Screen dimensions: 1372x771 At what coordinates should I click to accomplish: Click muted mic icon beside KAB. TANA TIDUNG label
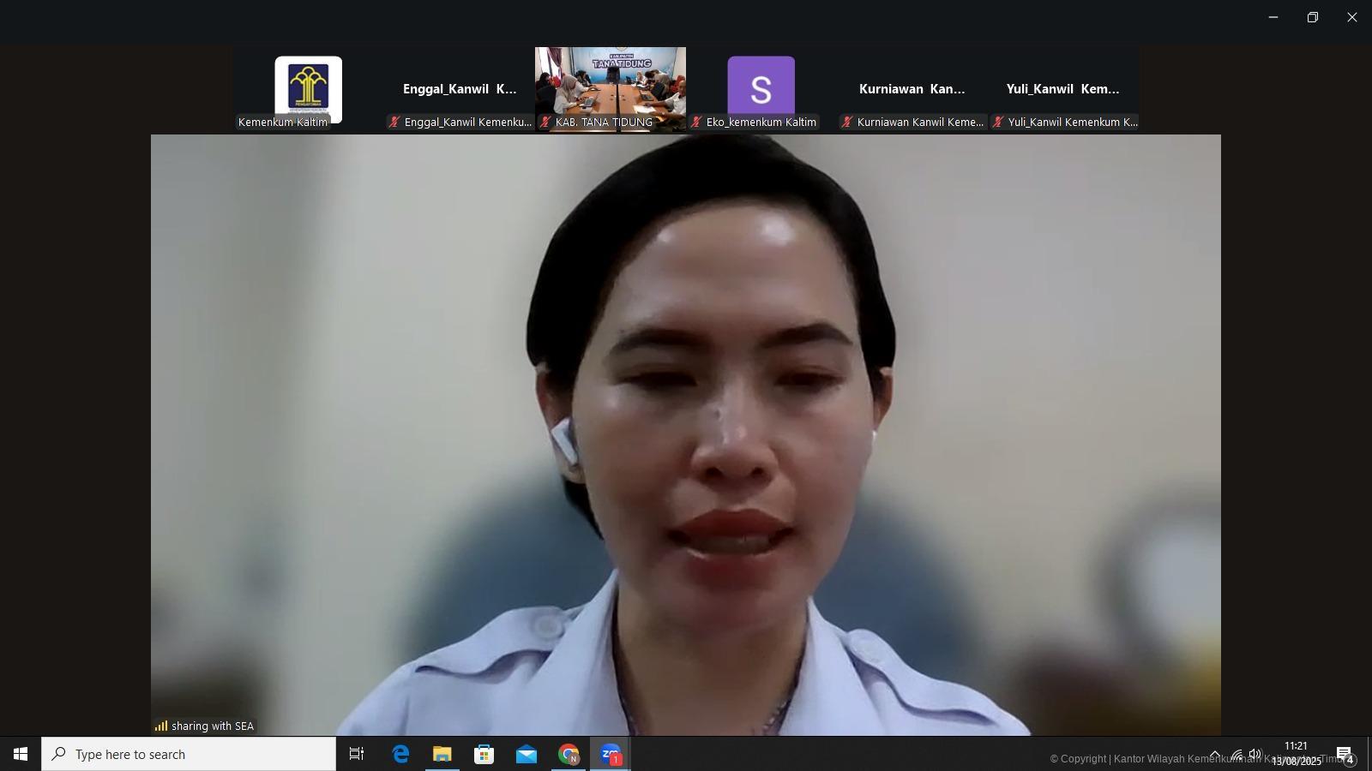coord(545,122)
